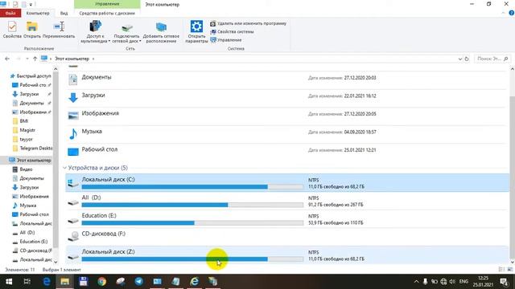Switch to the Вид ribbon tab
Screen dimensions: 515x289
(64, 13)
